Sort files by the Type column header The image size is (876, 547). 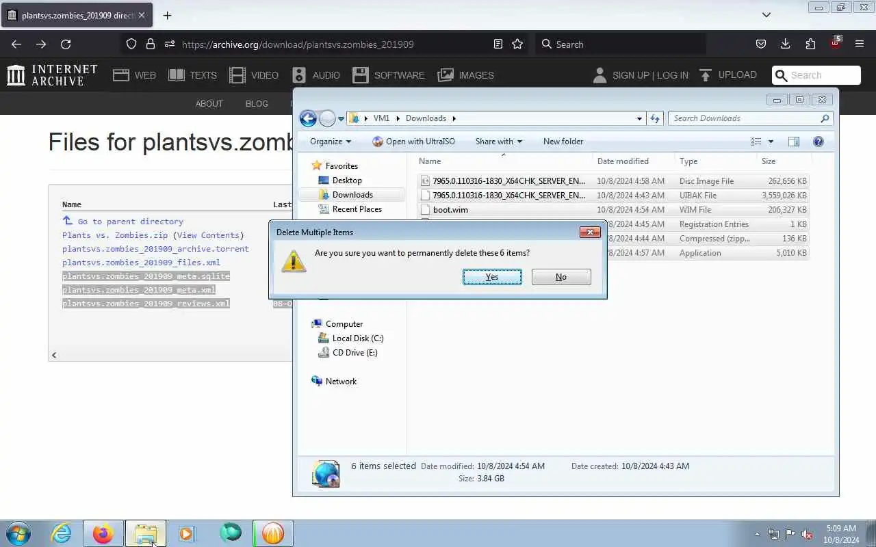(716, 161)
